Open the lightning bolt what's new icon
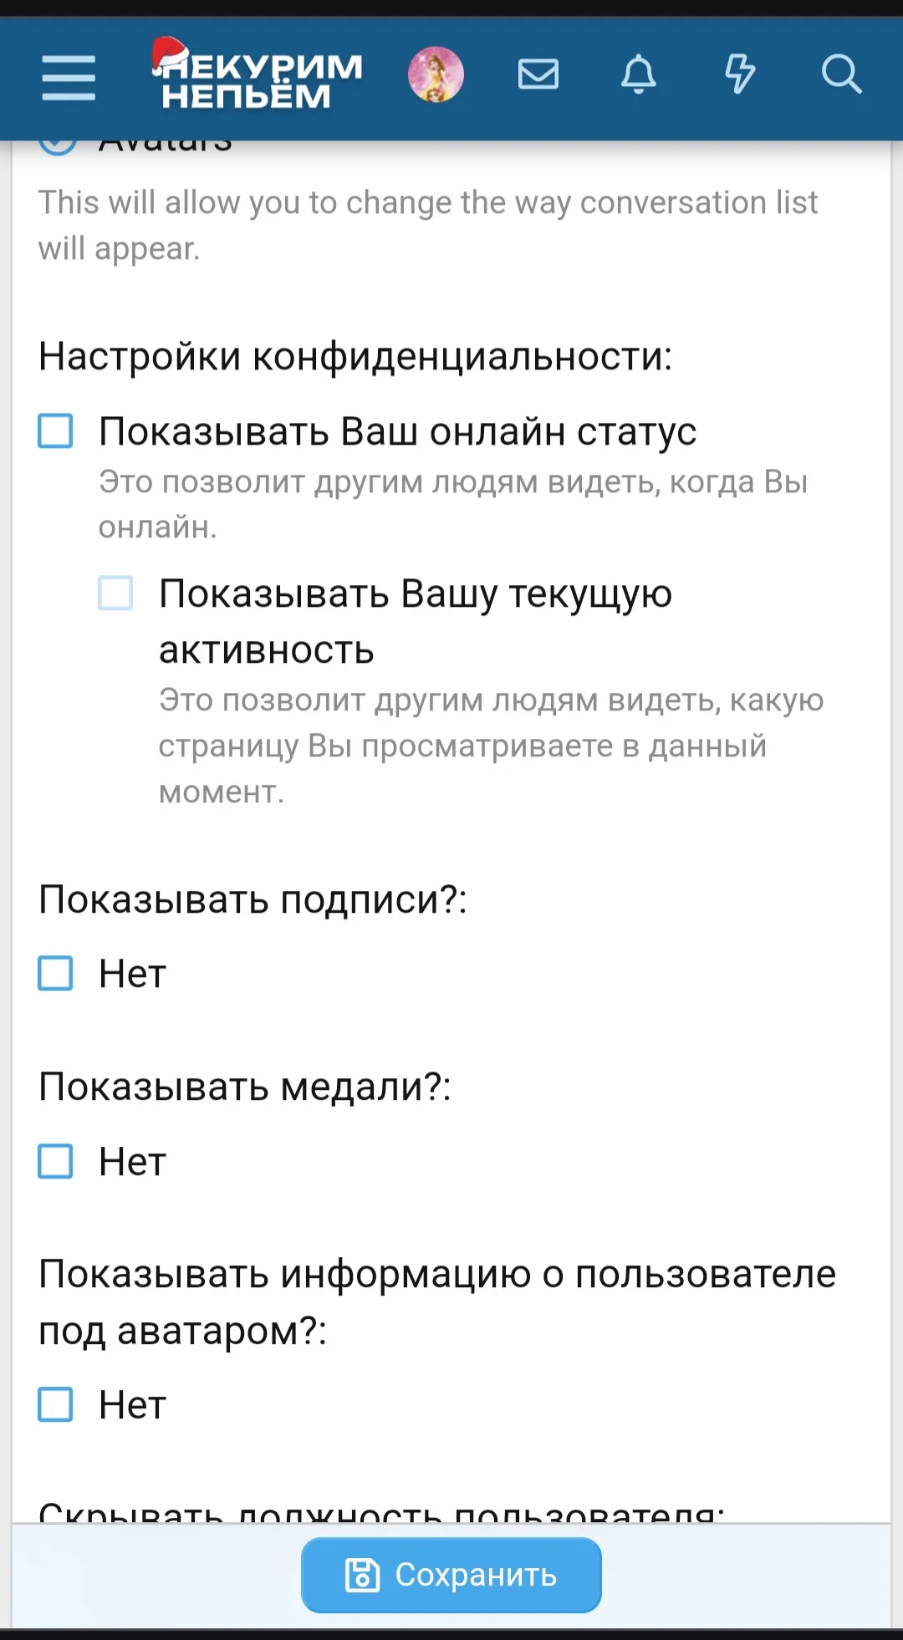The image size is (903, 1640). 740,75
